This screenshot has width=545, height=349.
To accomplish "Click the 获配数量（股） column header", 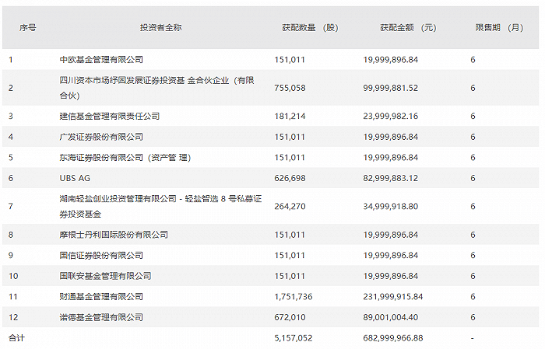I will [x=310, y=27].
